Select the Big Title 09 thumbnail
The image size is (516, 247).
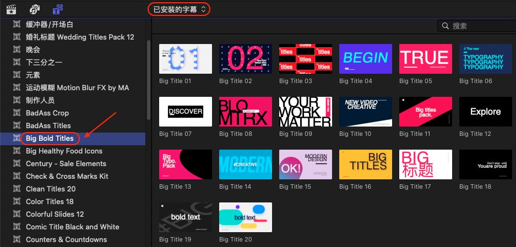click(306, 112)
